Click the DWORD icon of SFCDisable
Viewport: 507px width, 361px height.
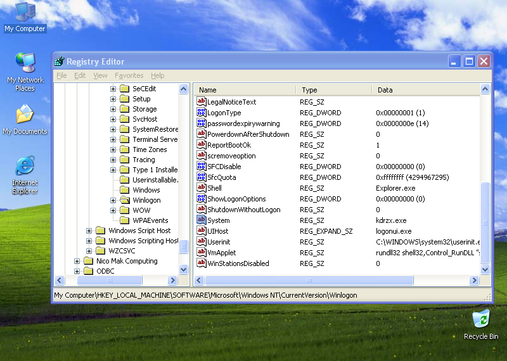click(x=201, y=166)
